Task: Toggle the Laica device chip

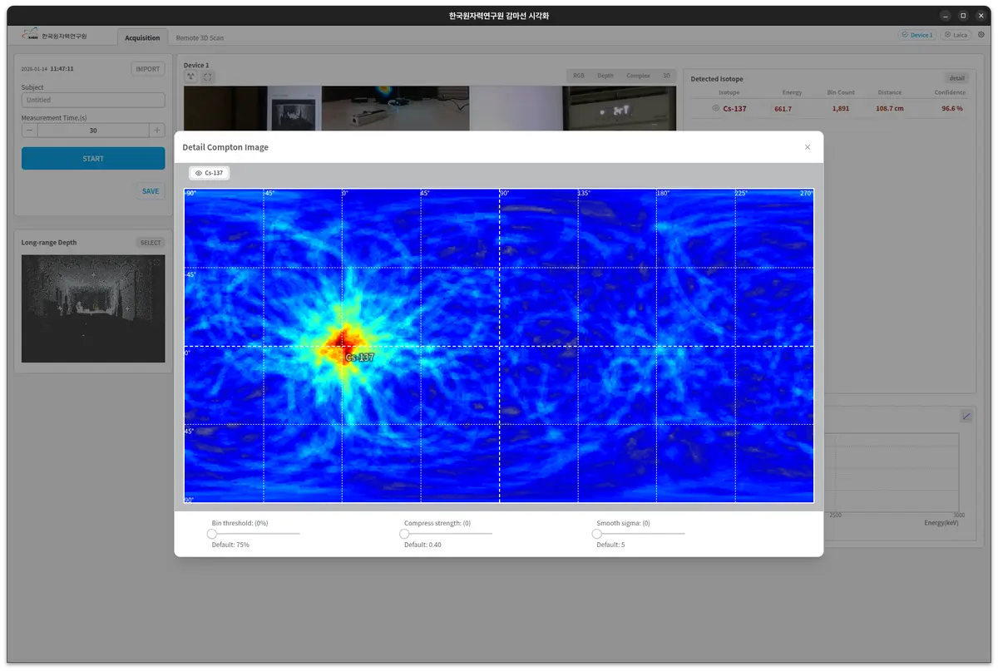Action: [956, 35]
